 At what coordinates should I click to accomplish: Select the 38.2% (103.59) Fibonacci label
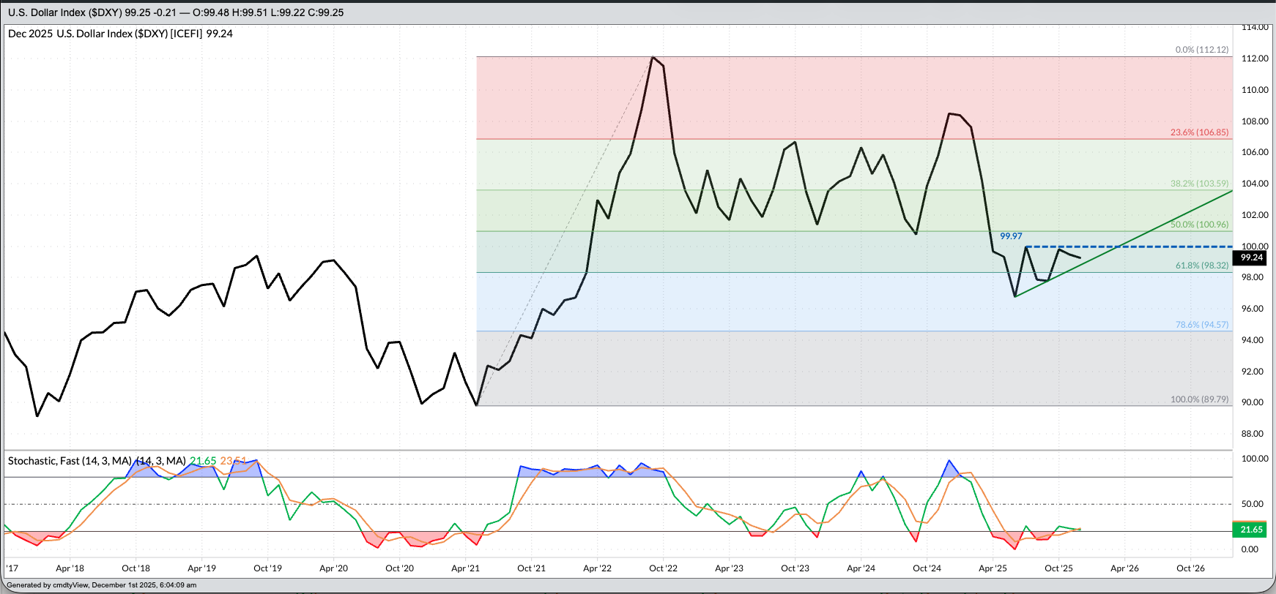[x=1199, y=184]
